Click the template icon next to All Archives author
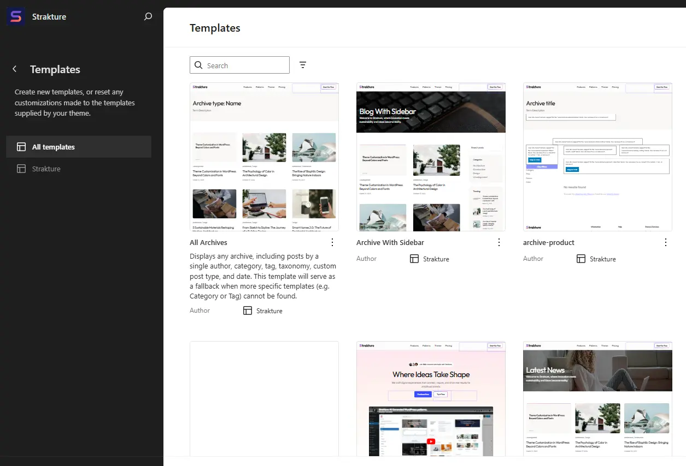 247,310
